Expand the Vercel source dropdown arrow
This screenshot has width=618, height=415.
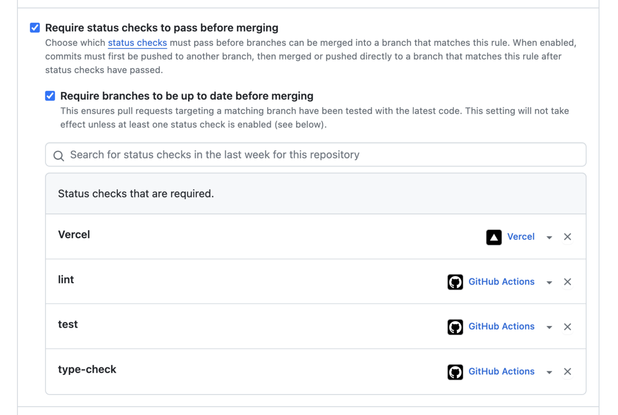coord(550,238)
